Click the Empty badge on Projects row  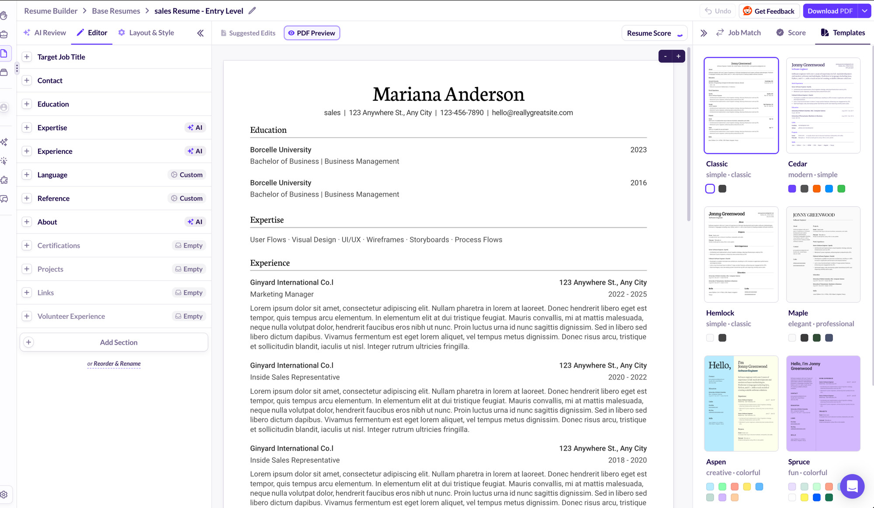click(x=189, y=269)
